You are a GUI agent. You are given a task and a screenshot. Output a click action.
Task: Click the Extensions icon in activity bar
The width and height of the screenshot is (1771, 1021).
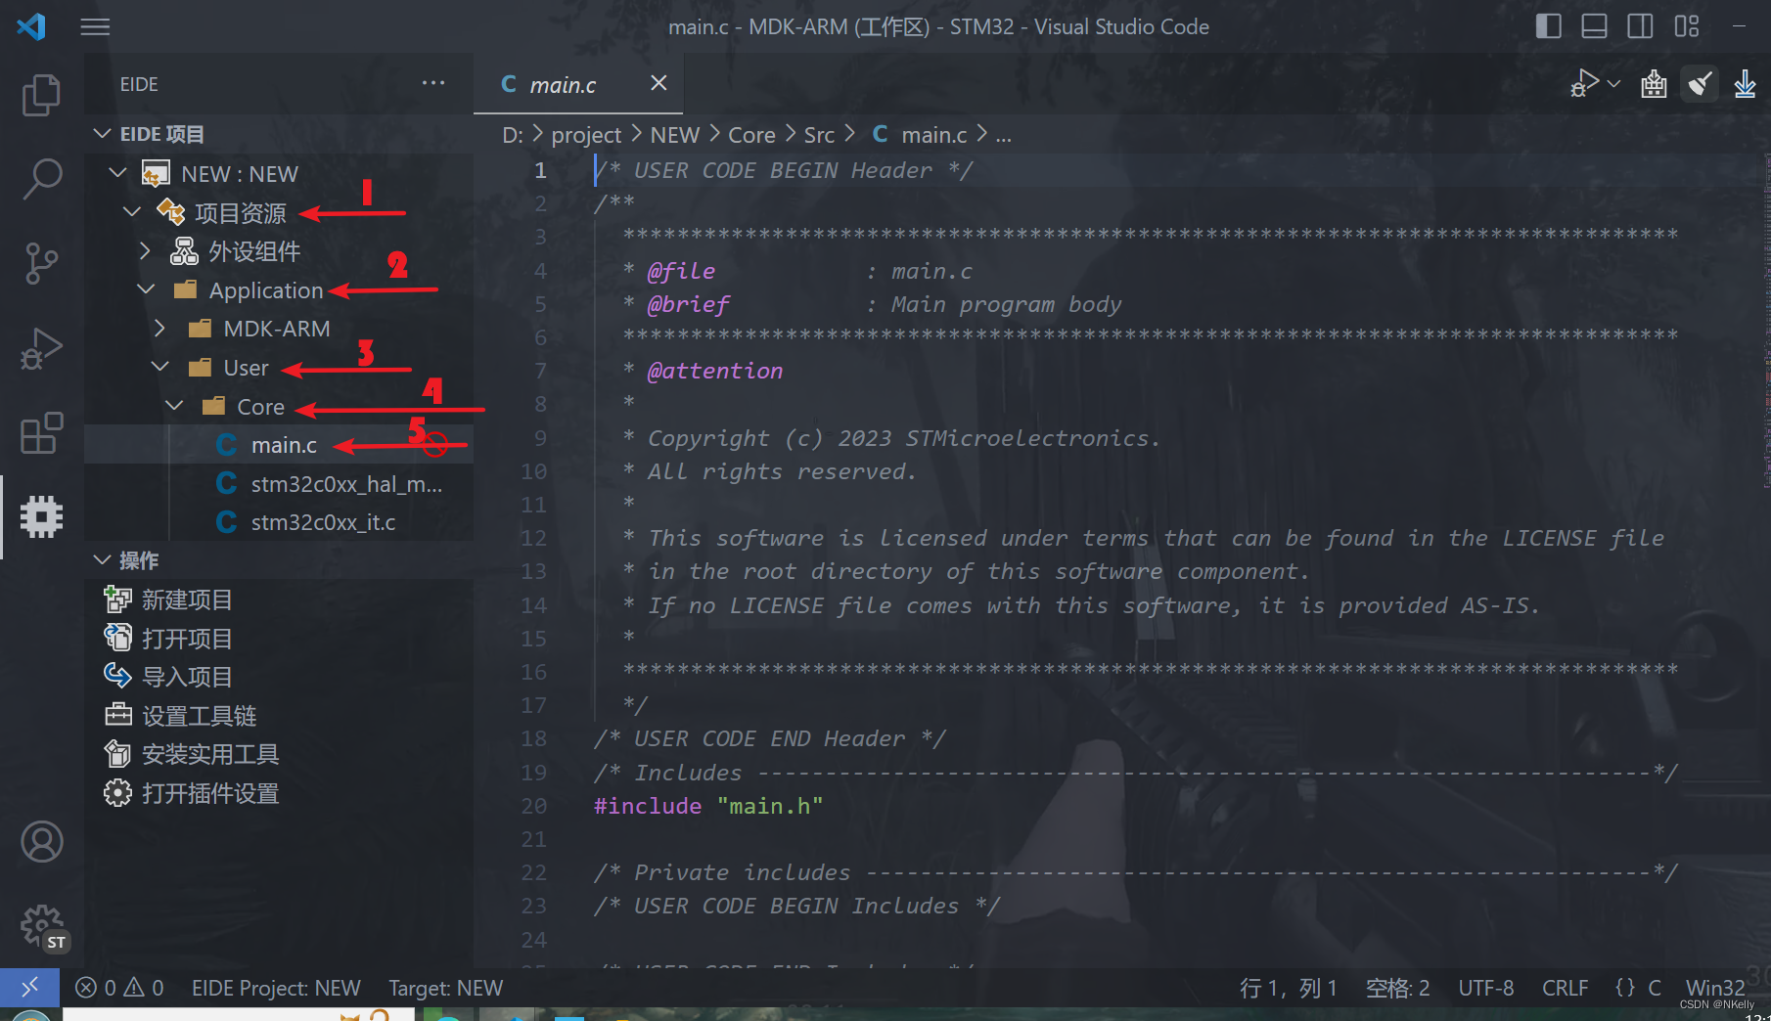[41, 433]
